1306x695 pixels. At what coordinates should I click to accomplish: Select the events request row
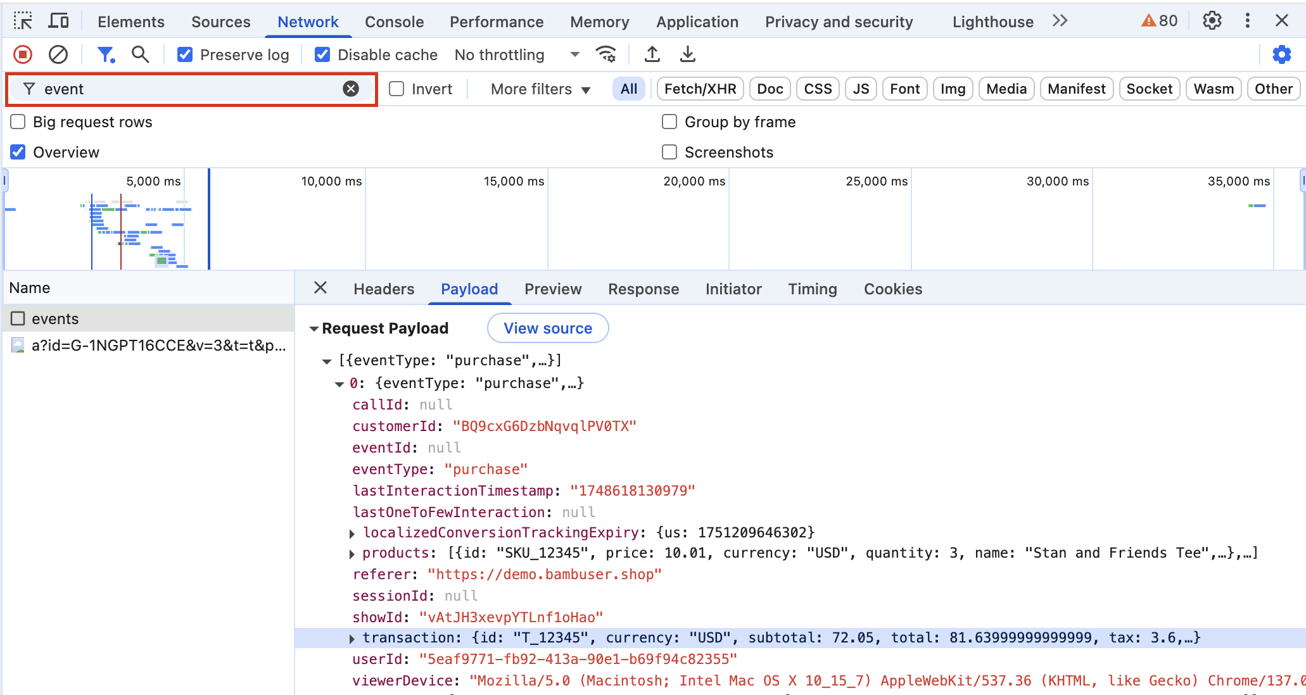pos(149,318)
